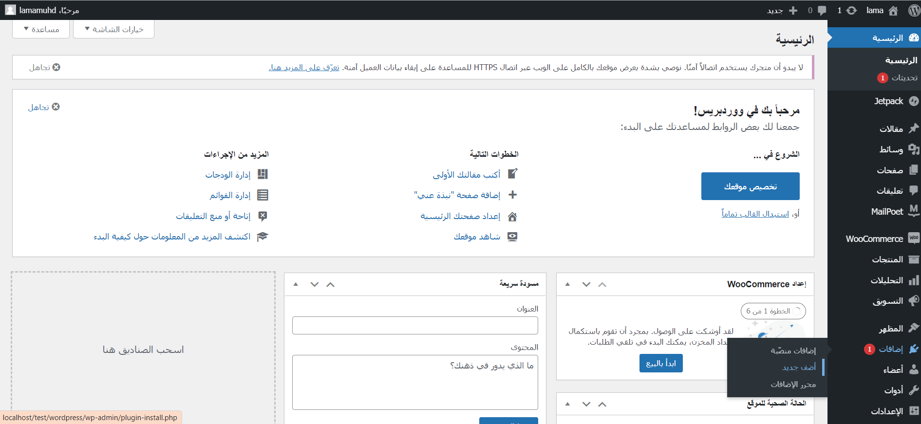Expand the Help dropdown tab
The width and height of the screenshot is (921, 424).
point(41,29)
